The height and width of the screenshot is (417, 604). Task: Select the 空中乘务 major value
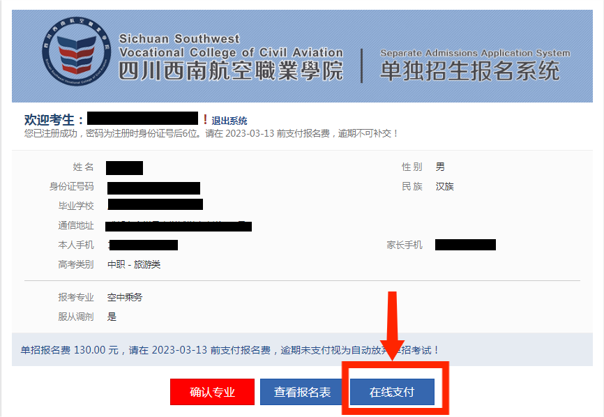coord(125,297)
